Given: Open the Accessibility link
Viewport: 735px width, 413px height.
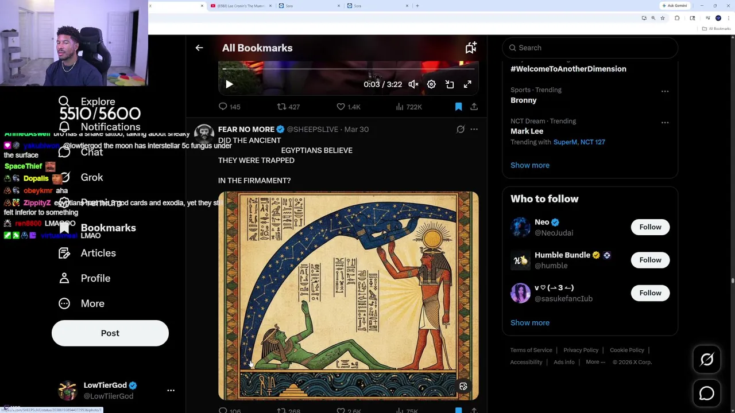Looking at the screenshot, I should [526, 362].
